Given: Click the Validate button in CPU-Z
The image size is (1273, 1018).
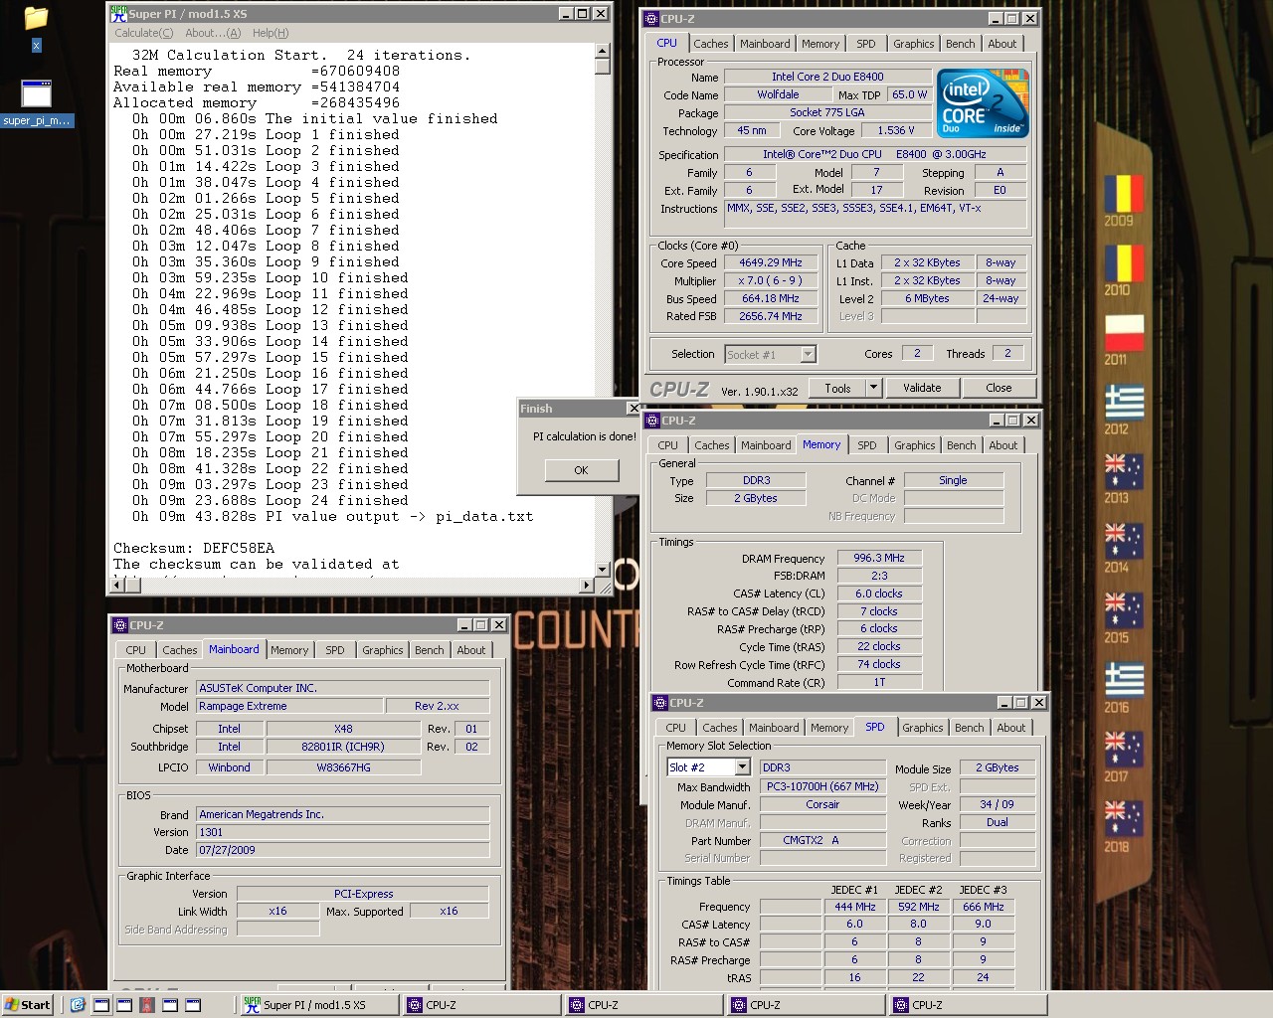Looking at the screenshot, I should point(922,388).
